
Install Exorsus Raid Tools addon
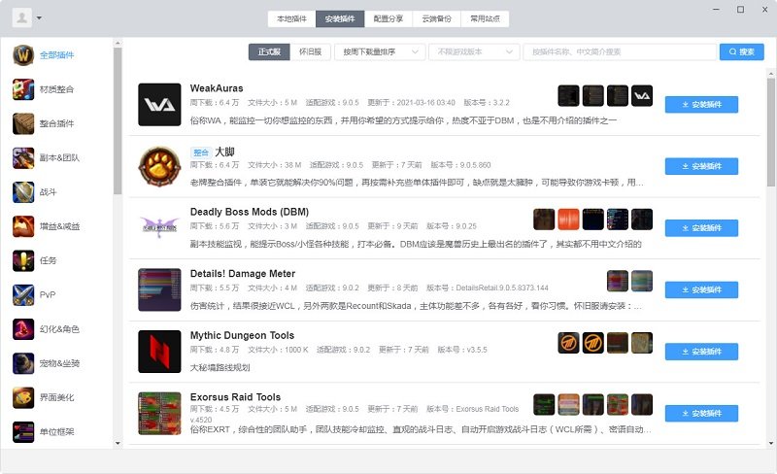[x=701, y=413]
